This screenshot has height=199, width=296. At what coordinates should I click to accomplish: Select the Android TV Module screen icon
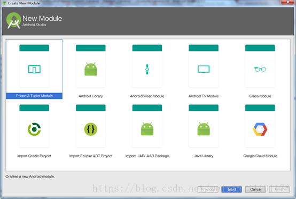click(x=204, y=69)
